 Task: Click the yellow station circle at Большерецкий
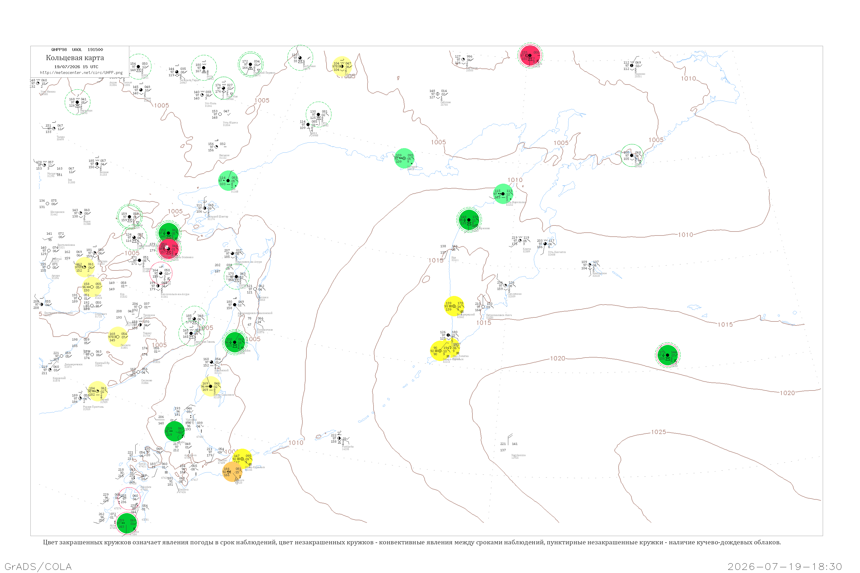(454, 306)
